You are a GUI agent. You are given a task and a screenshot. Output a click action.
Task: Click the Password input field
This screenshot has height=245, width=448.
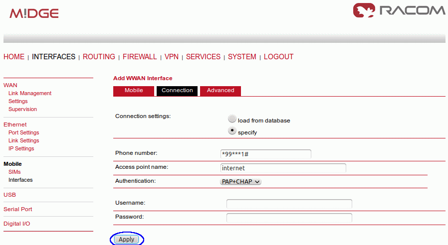tap(289, 218)
